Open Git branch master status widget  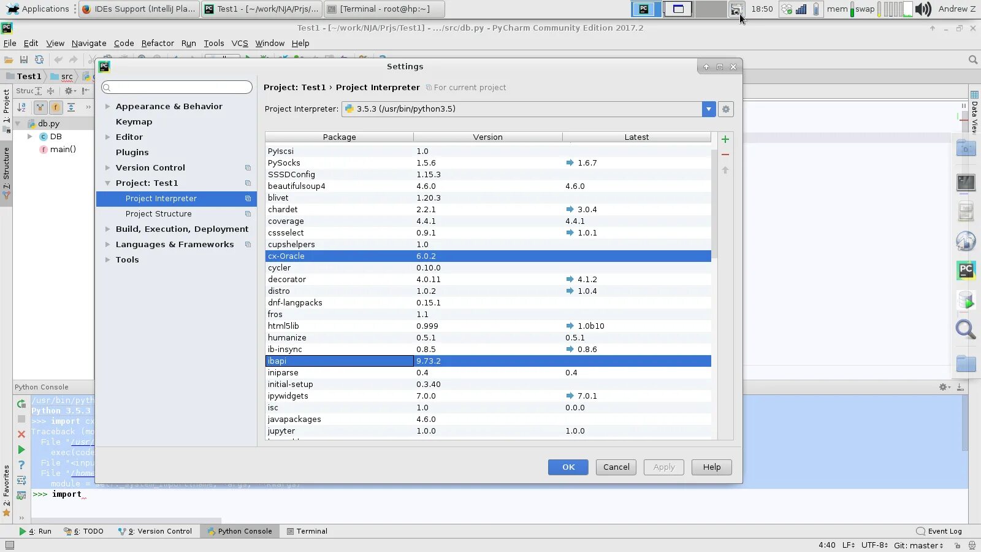coord(918,545)
